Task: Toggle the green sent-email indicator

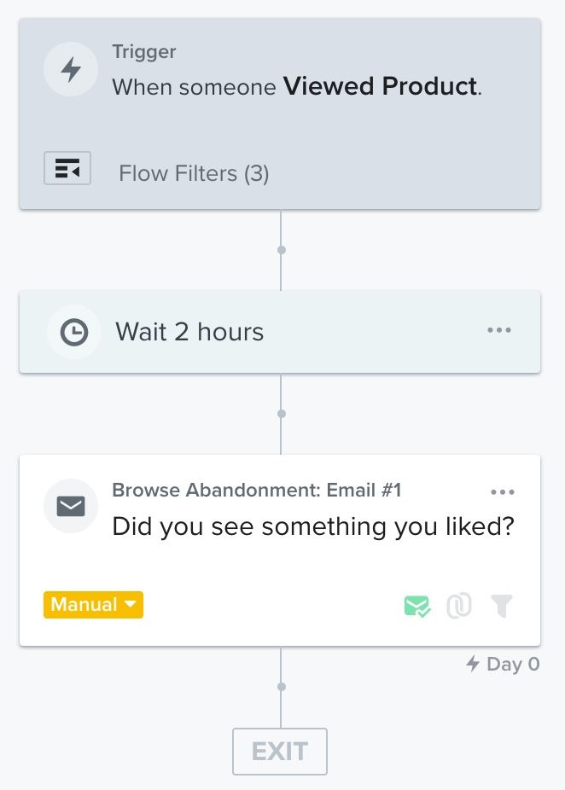Action: (416, 605)
